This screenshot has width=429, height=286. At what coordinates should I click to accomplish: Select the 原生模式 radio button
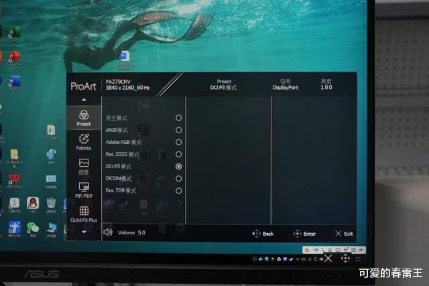179,118
